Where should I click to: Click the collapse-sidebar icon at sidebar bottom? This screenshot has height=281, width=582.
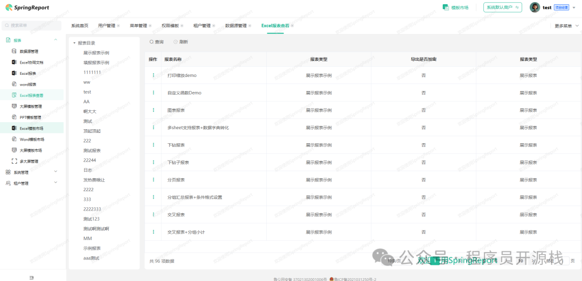click(32, 277)
